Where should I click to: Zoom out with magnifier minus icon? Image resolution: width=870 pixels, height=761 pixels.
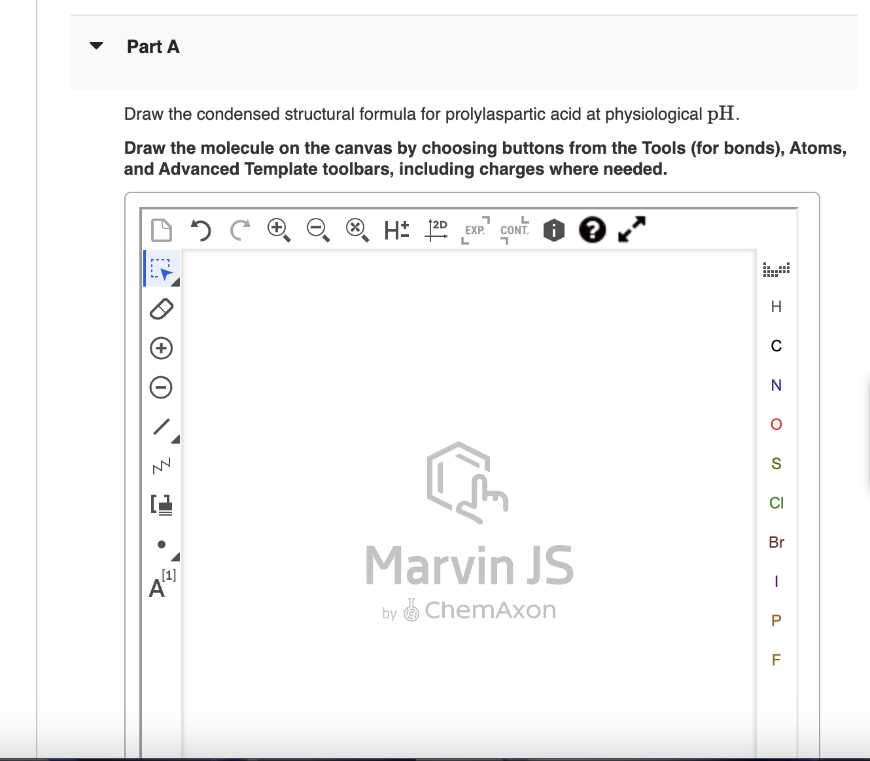[319, 230]
